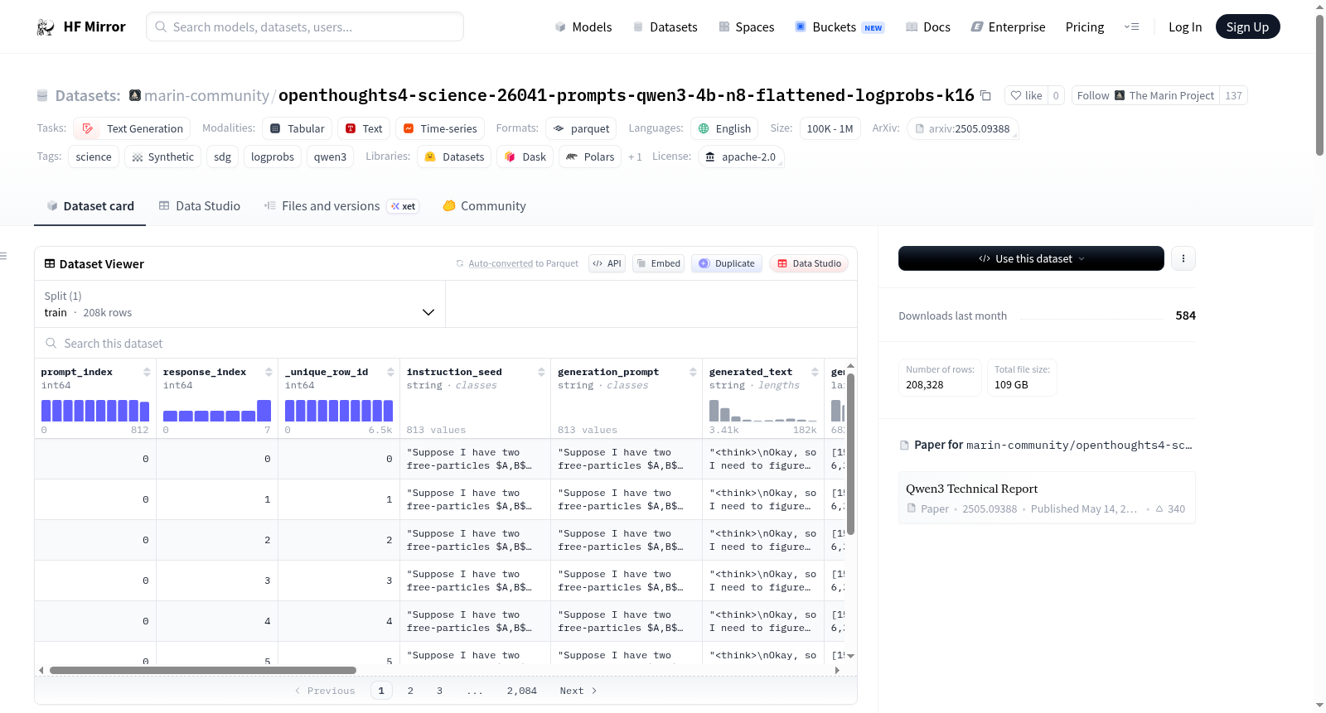Sort by generated_text column
The height and width of the screenshot is (713, 1326).
point(815,372)
